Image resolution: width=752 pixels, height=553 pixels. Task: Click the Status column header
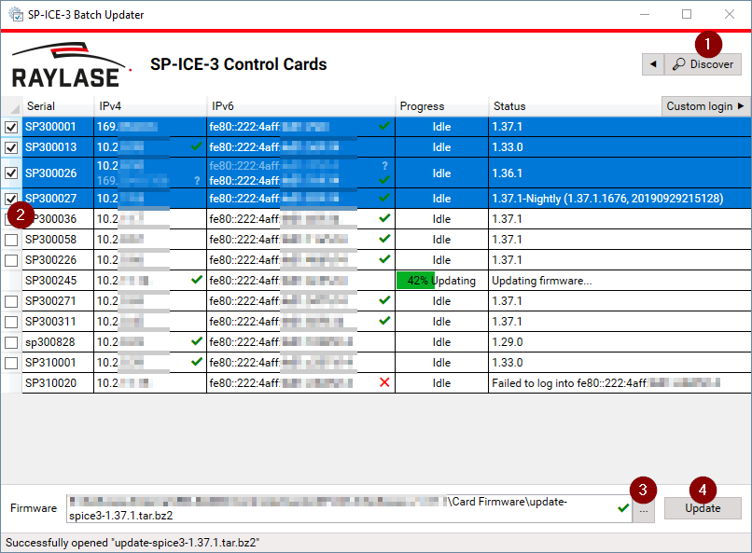575,106
